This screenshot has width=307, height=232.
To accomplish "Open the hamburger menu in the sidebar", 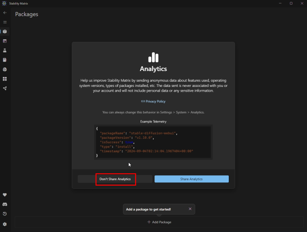I will [x=5, y=22].
